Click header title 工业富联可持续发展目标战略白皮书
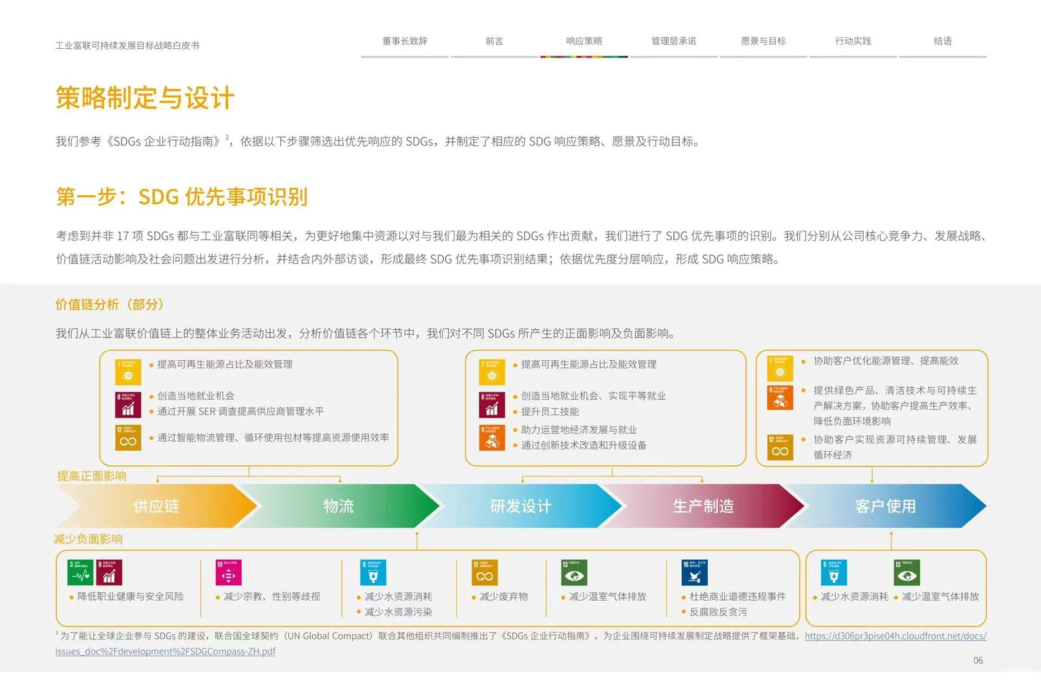The width and height of the screenshot is (1041, 694). (x=127, y=46)
